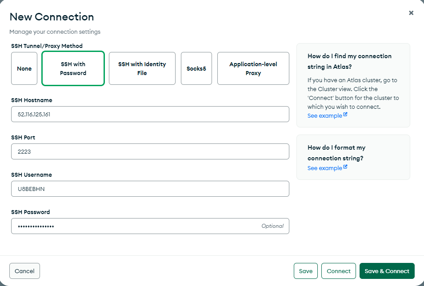Image resolution: width=424 pixels, height=286 pixels.
Task: Close the New Connection dialog
Action: tap(411, 13)
